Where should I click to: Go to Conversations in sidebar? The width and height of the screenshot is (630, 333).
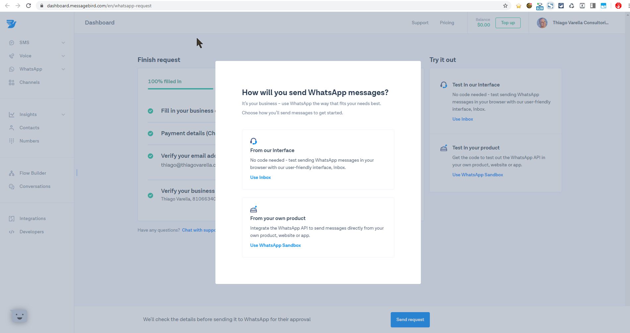click(x=35, y=187)
